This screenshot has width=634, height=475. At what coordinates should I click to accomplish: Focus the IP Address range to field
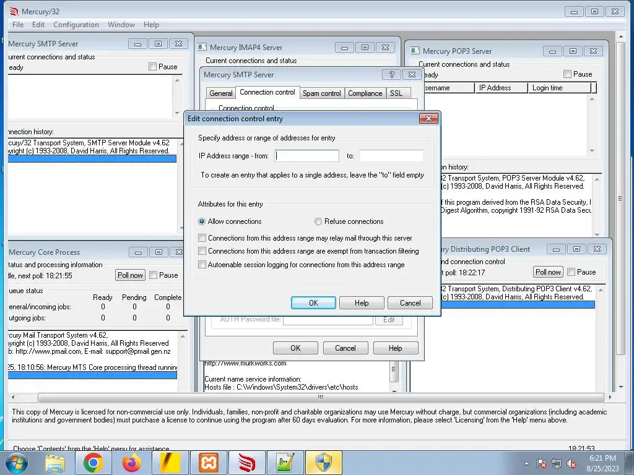[x=391, y=156]
